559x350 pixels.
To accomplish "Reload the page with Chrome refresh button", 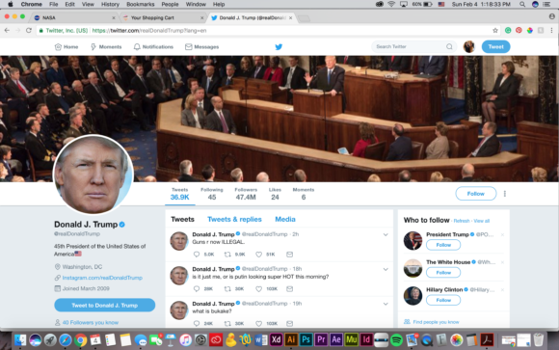I will [x=29, y=31].
